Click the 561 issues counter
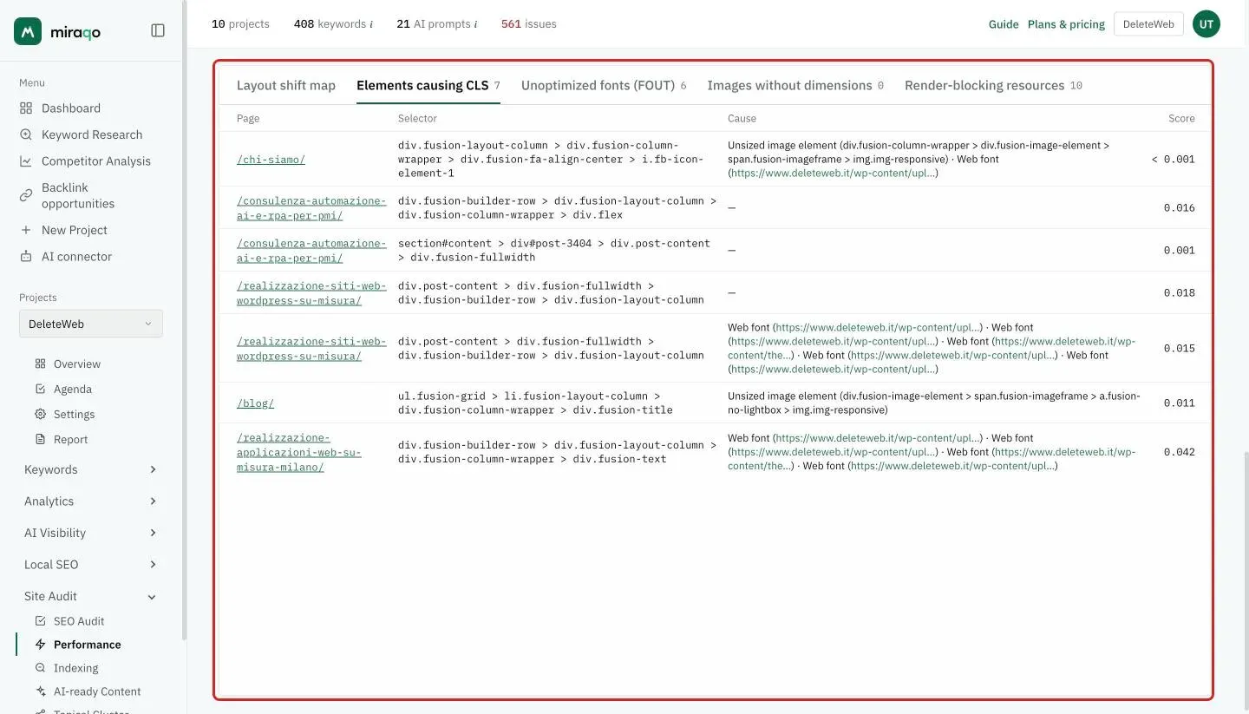Viewport: 1249px width, 714px height. [529, 24]
